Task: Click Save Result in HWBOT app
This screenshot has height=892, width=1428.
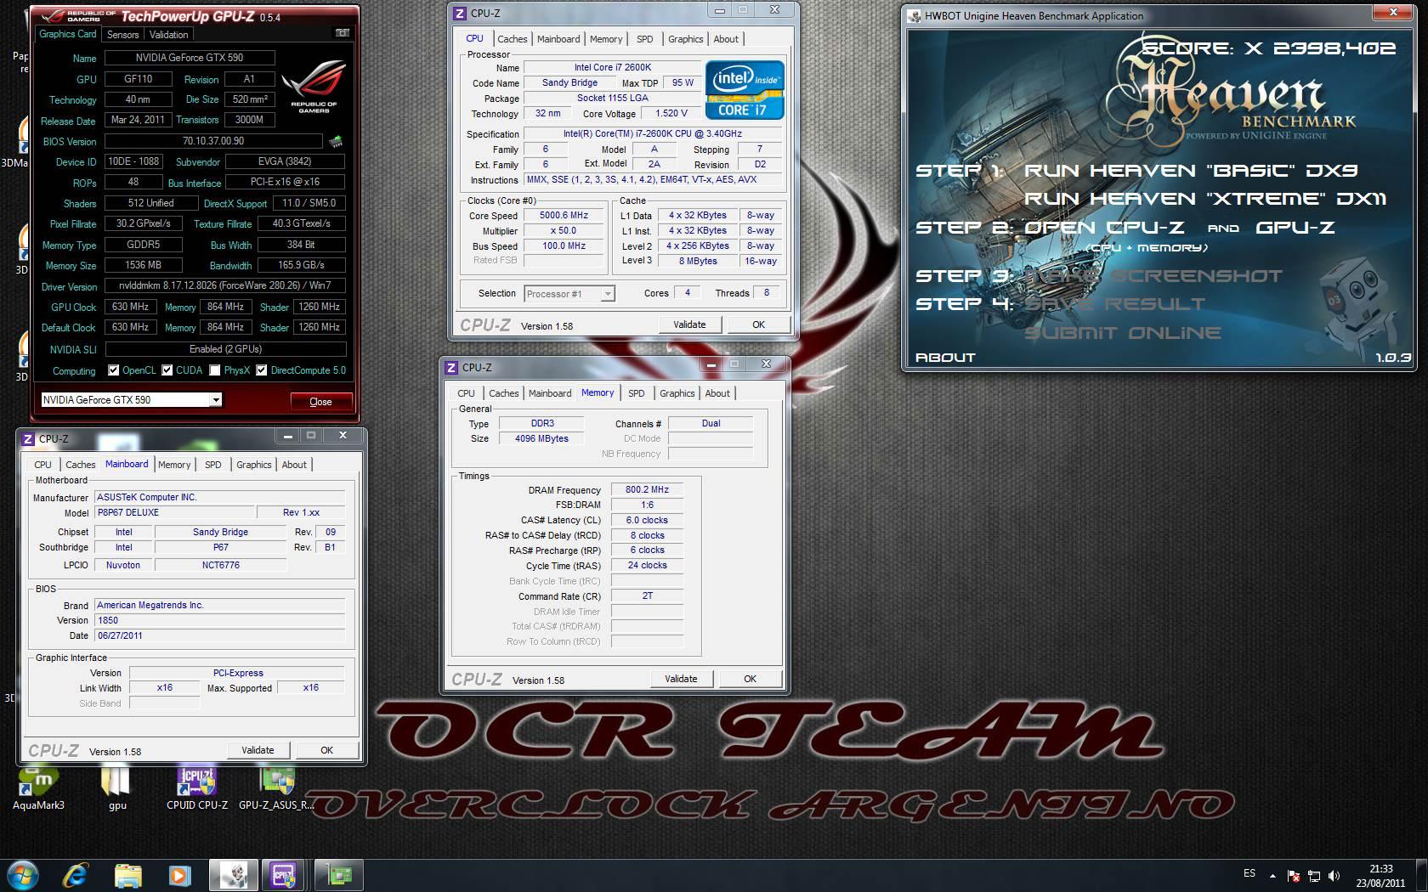Action: coord(1115,304)
